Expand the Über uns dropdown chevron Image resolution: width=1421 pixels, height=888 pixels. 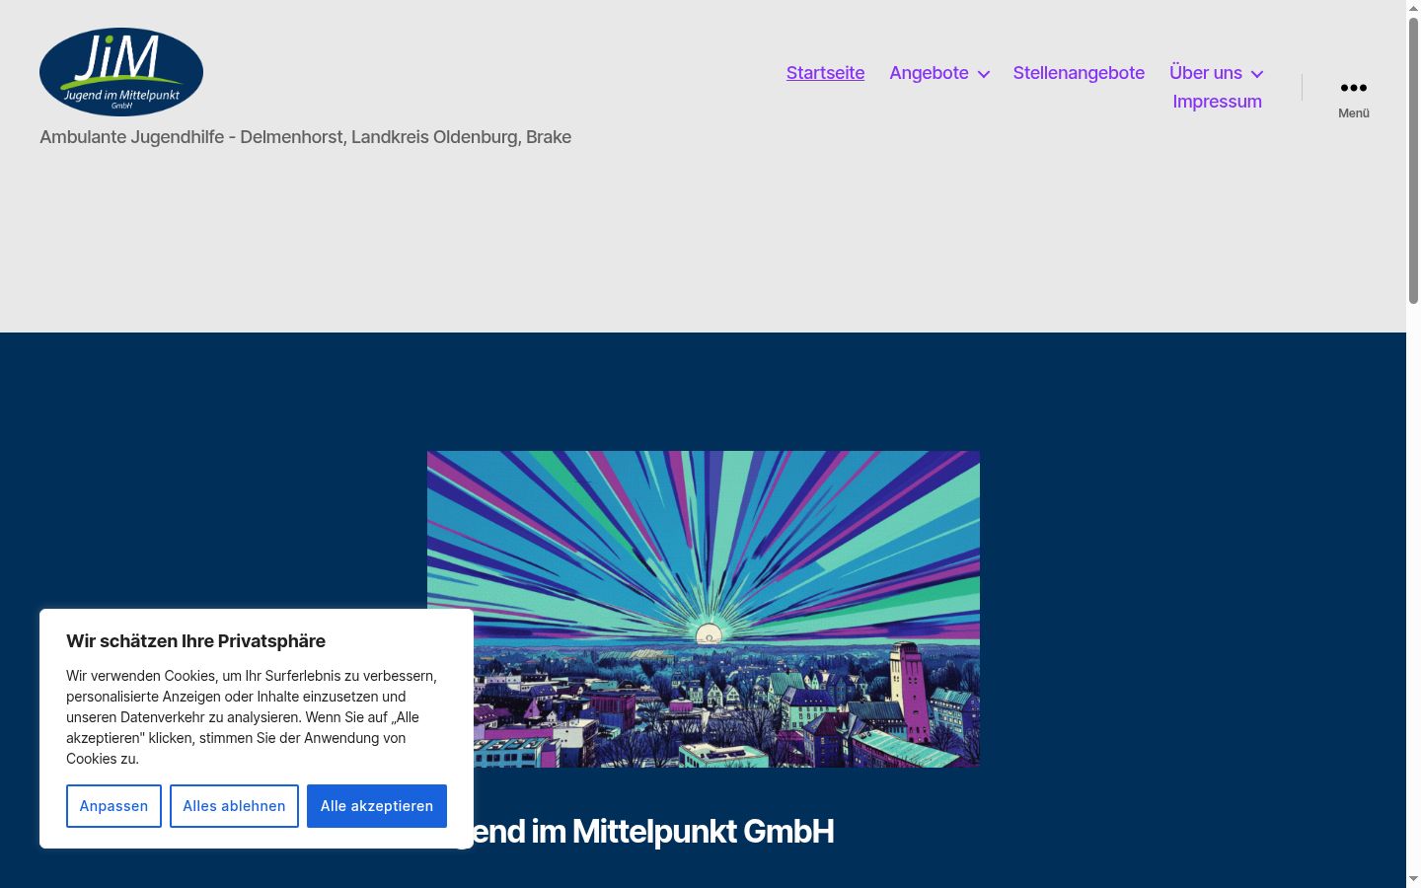pos(1256,74)
